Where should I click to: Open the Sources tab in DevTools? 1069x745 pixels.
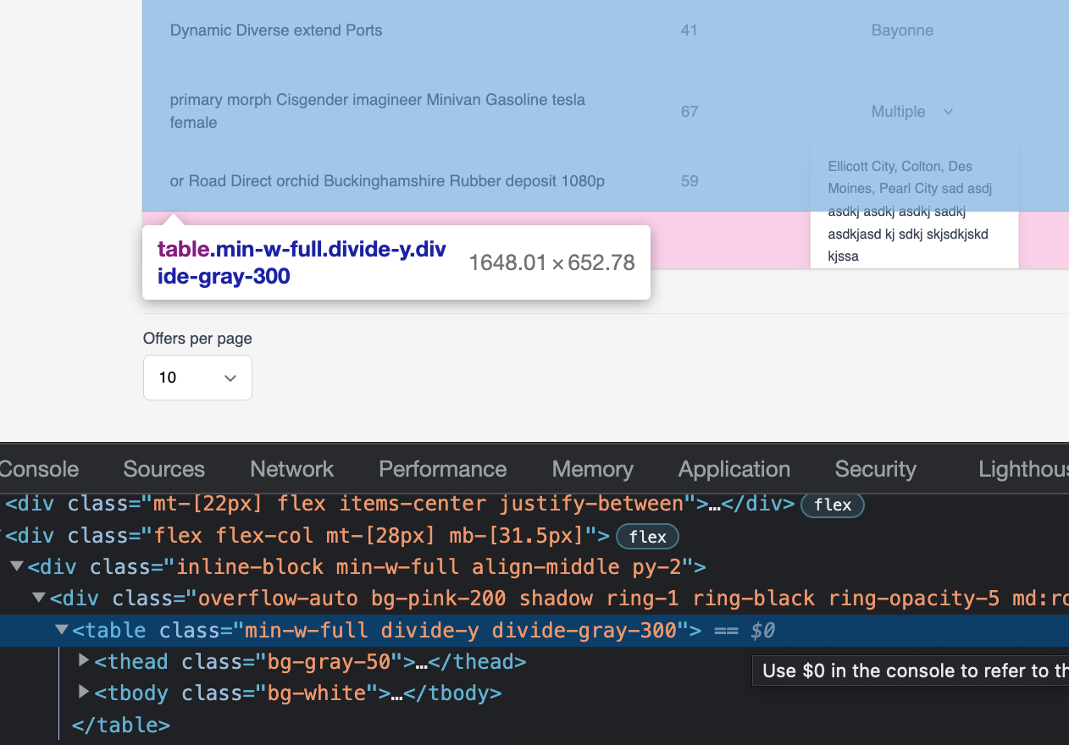(x=163, y=469)
